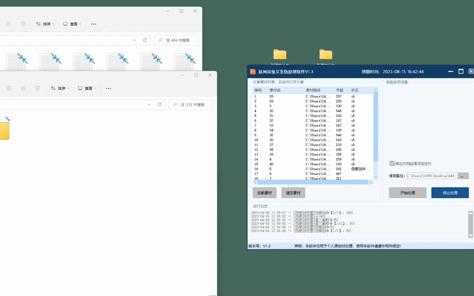Click the orange app logo in the 跃网 title bar
The image size is (474, 296).
[x=253, y=72]
